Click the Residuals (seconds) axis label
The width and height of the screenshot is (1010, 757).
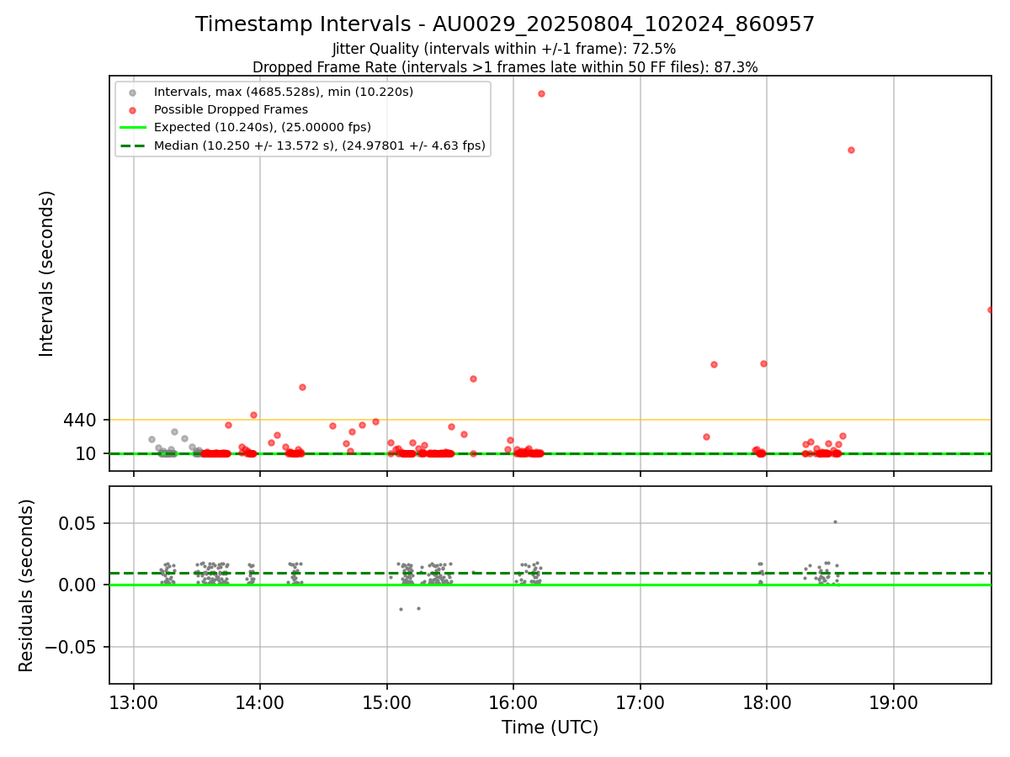pyautogui.click(x=27, y=585)
